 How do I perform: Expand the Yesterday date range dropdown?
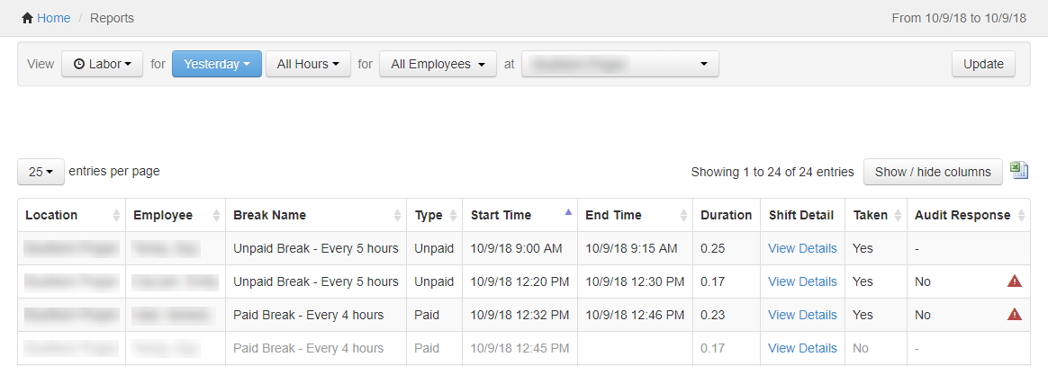(x=217, y=64)
